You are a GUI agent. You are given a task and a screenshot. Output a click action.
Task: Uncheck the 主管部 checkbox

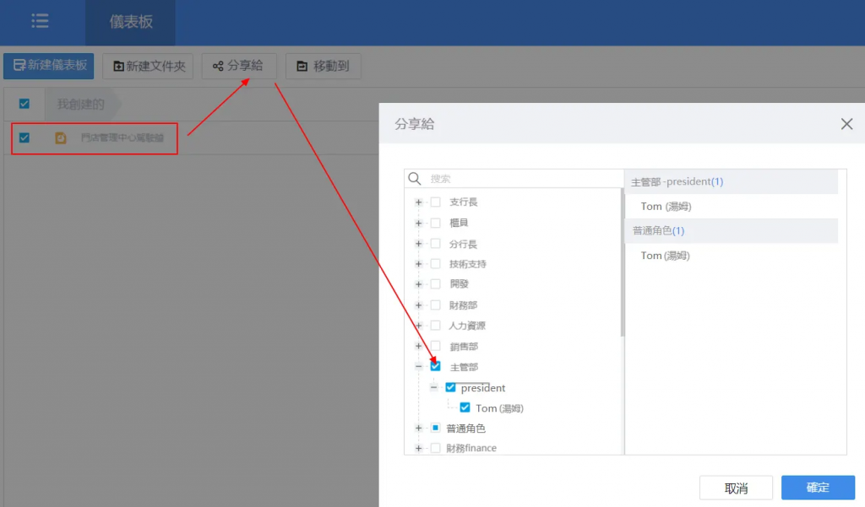(435, 366)
